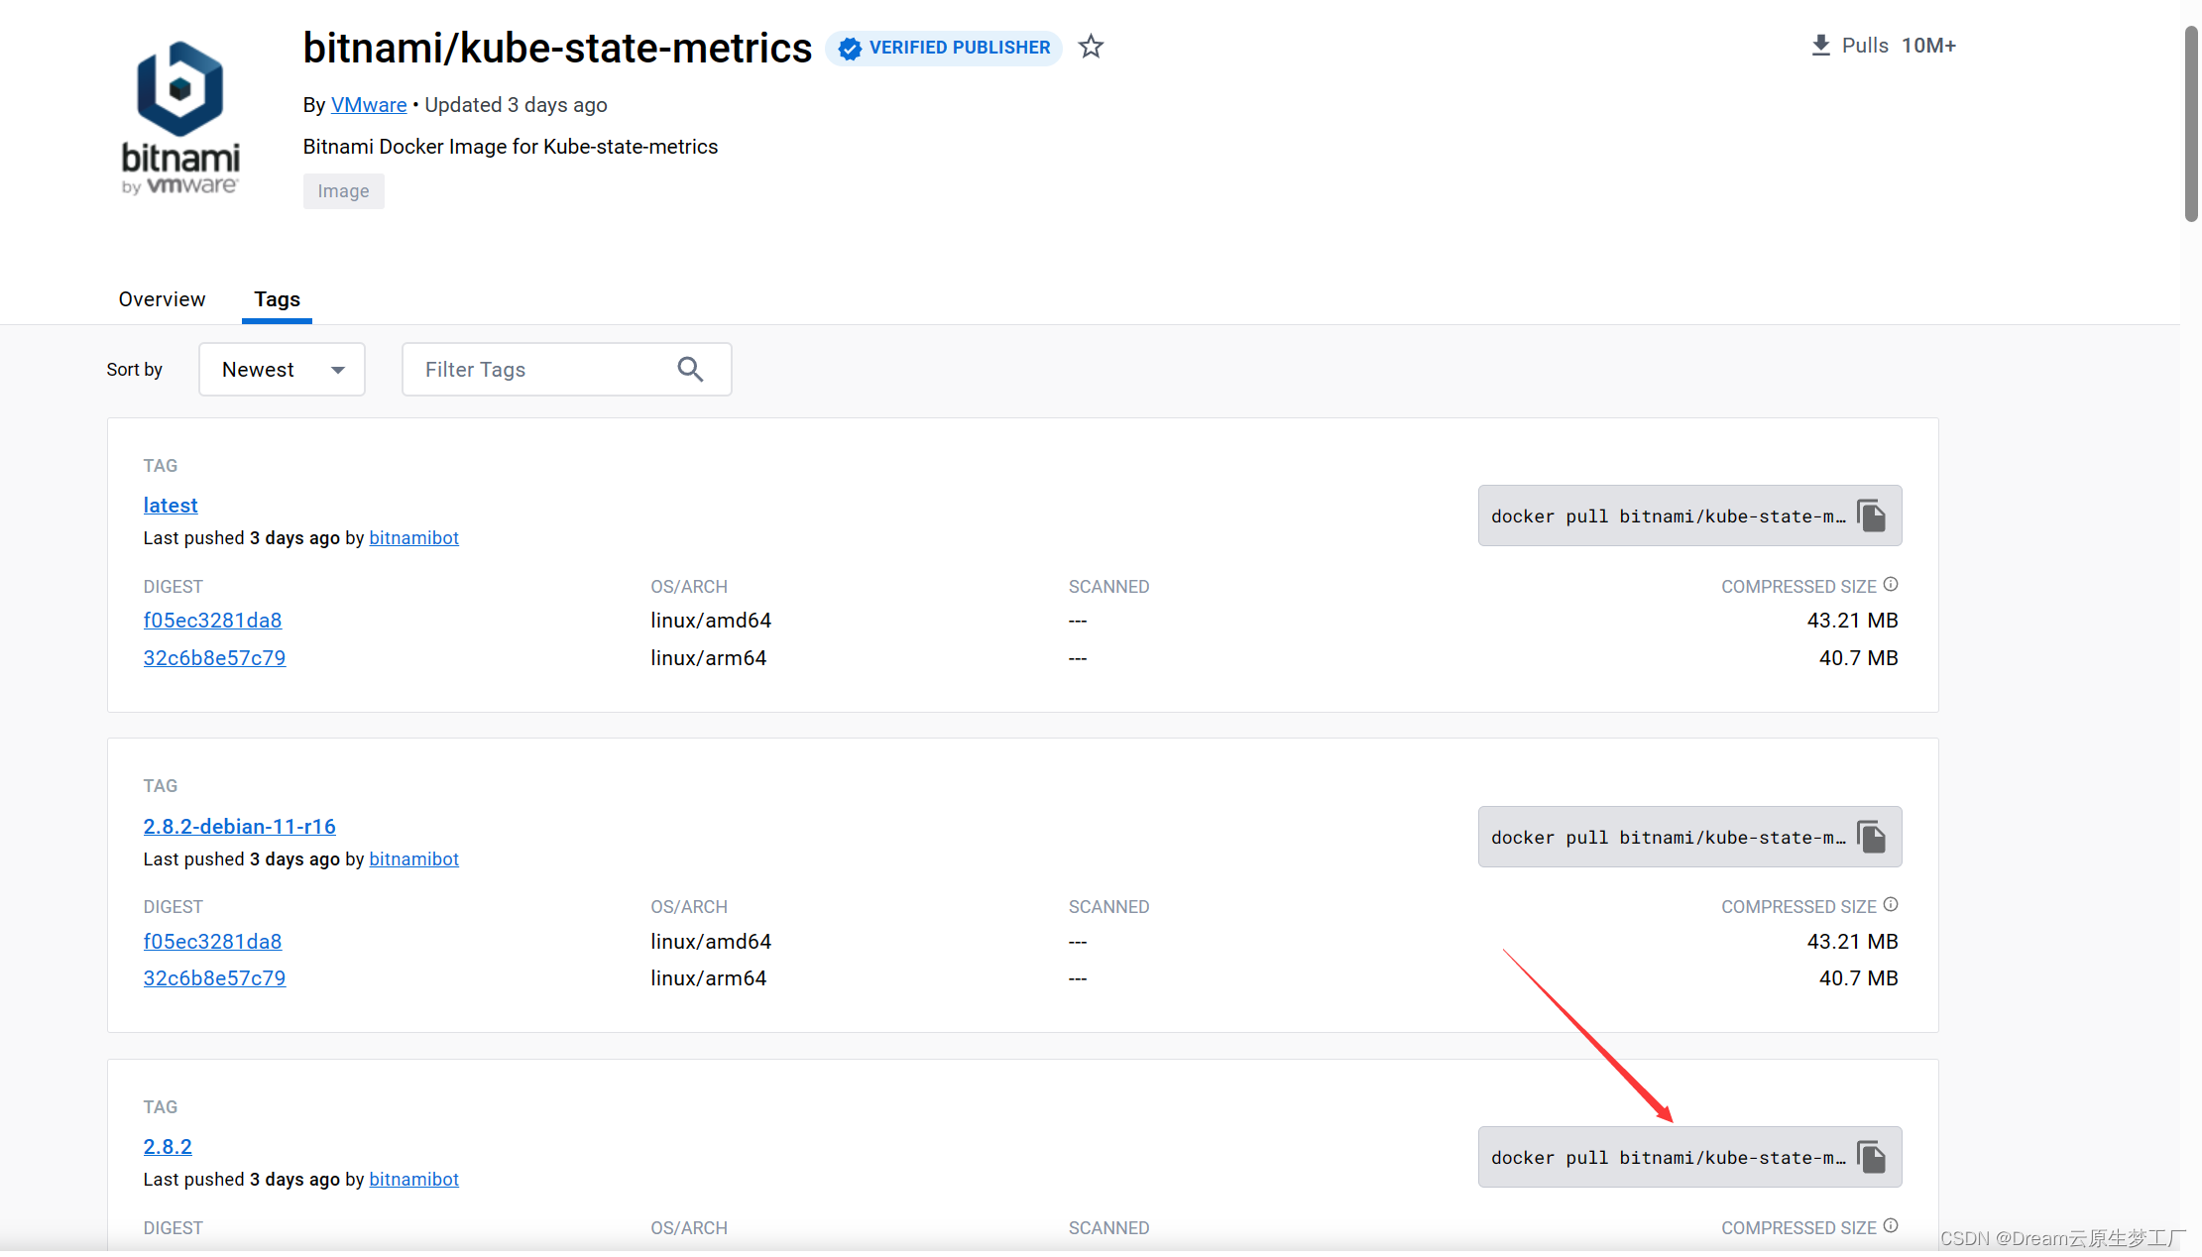Viewport: 2202px width, 1257px height.
Task: Click compressed size info icon in latest card
Action: (1891, 584)
